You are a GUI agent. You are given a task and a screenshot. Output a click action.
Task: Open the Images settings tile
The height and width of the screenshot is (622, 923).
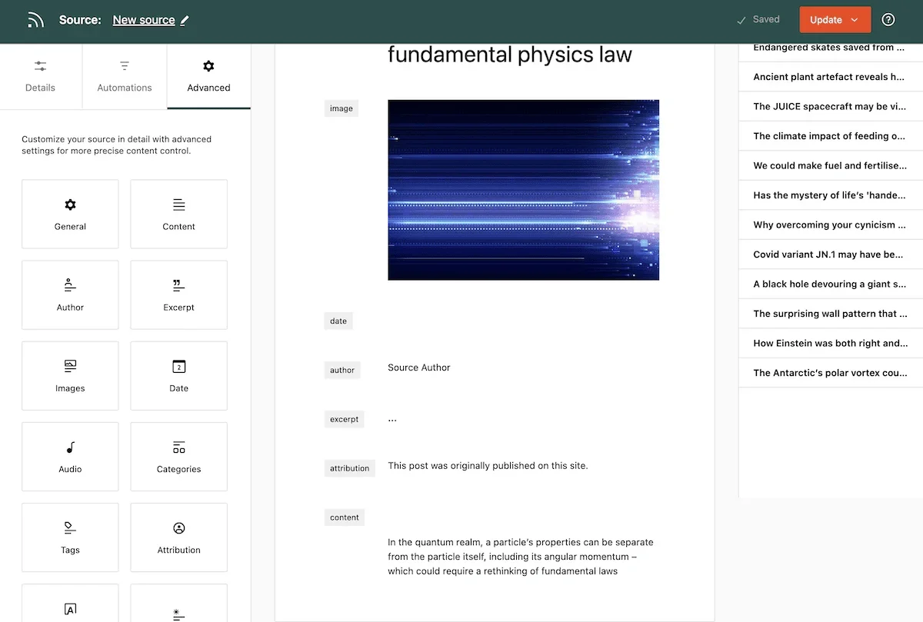[x=70, y=375]
